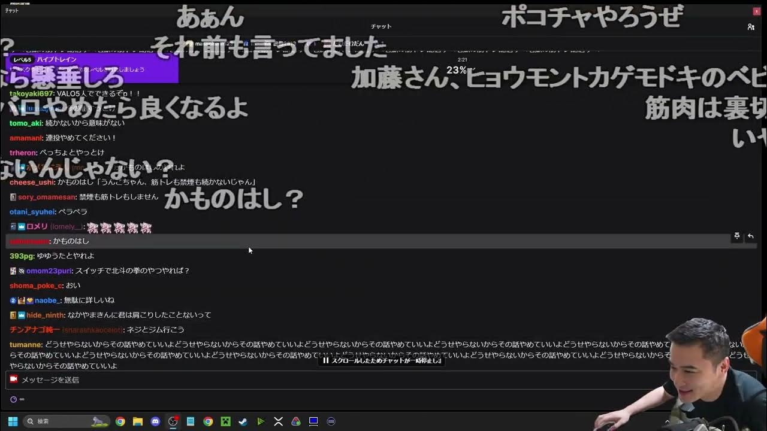Open blue monitor icon on taskbar
This screenshot has width=767, height=431.
click(313, 421)
